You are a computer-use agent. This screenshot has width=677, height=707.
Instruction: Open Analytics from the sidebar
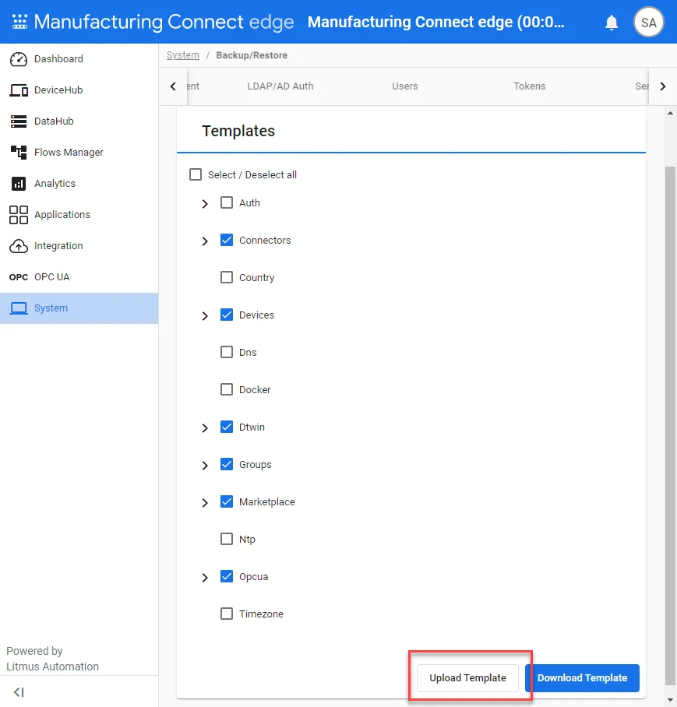coord(79,184)
